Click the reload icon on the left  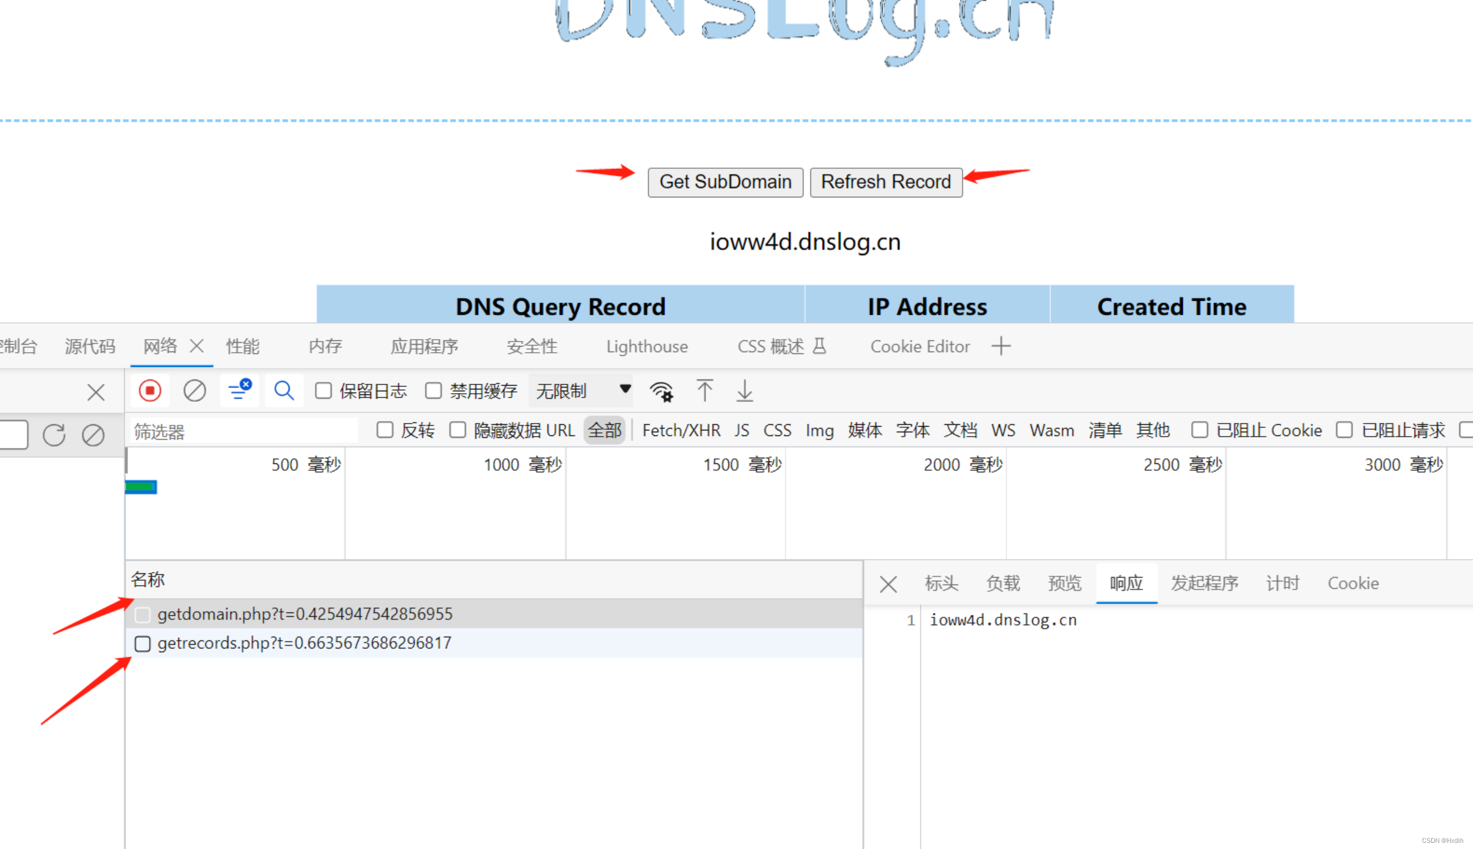[x=53, y=435]
